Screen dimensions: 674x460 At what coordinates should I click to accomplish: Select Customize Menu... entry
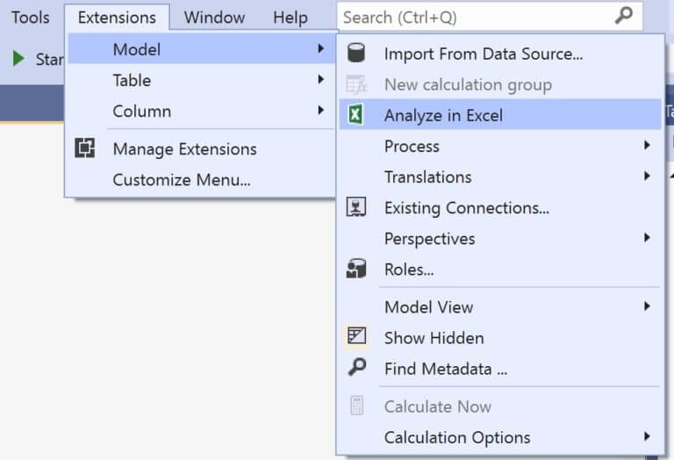tap(182, 180)
